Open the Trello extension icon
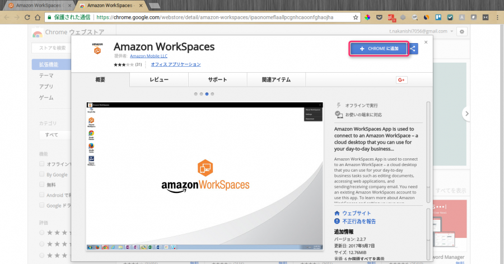 [x=438, y=17]
